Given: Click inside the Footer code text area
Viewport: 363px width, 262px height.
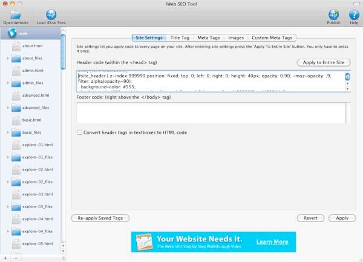Looking at the screenshot, I should tap(211, 113).
